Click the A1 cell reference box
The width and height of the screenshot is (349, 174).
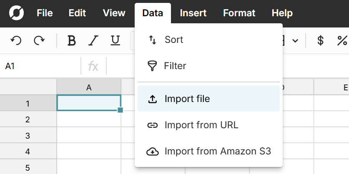tap(40, 66)
